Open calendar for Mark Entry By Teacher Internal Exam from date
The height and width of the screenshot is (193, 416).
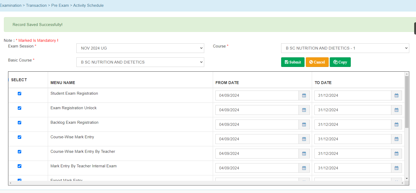(304, 168)
